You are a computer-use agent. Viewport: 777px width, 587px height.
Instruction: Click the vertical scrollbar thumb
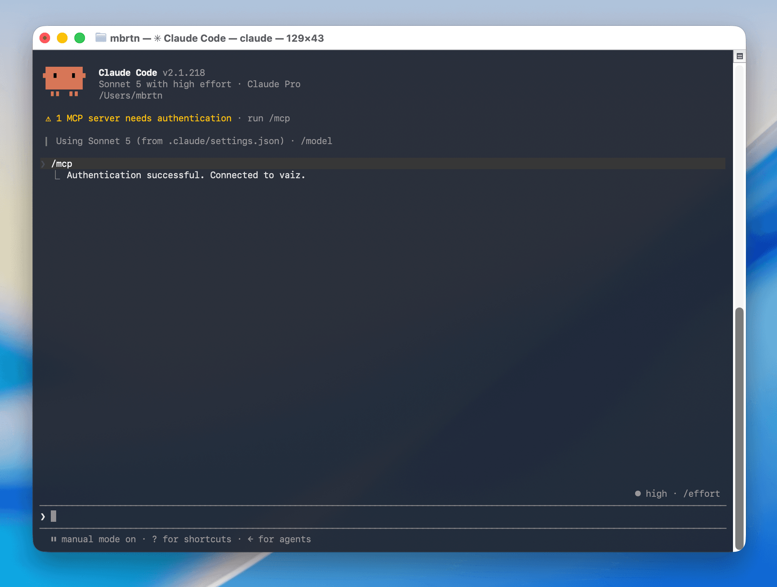(x=739, y=428)
